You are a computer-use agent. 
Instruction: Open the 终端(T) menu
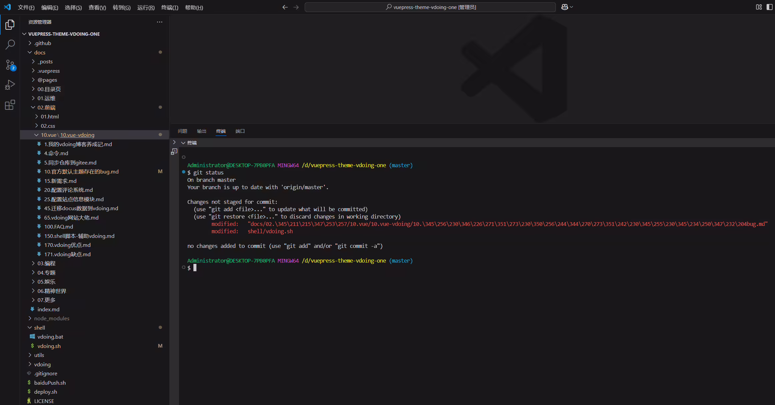click(170, 7)
